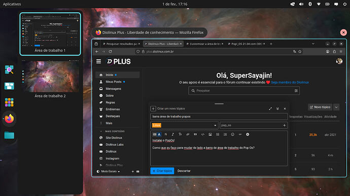Reload the current page
Viewport: 350px width, 196px height.
click(x=110, y=52)
